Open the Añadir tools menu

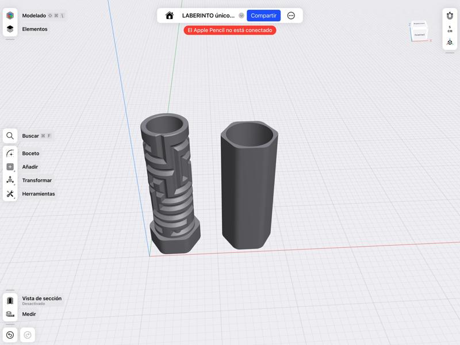[x=10, y=167]
